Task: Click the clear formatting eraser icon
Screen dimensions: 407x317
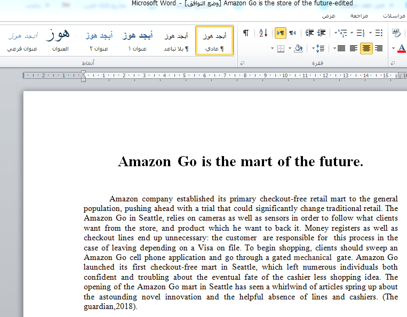Action: click(396, 33)
